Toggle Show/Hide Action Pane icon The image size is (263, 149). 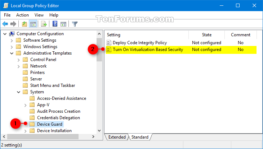tap(63, 24)
